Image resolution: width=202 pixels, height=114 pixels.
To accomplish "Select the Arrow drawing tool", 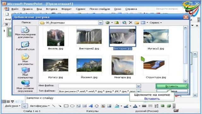I will (60, 106).
